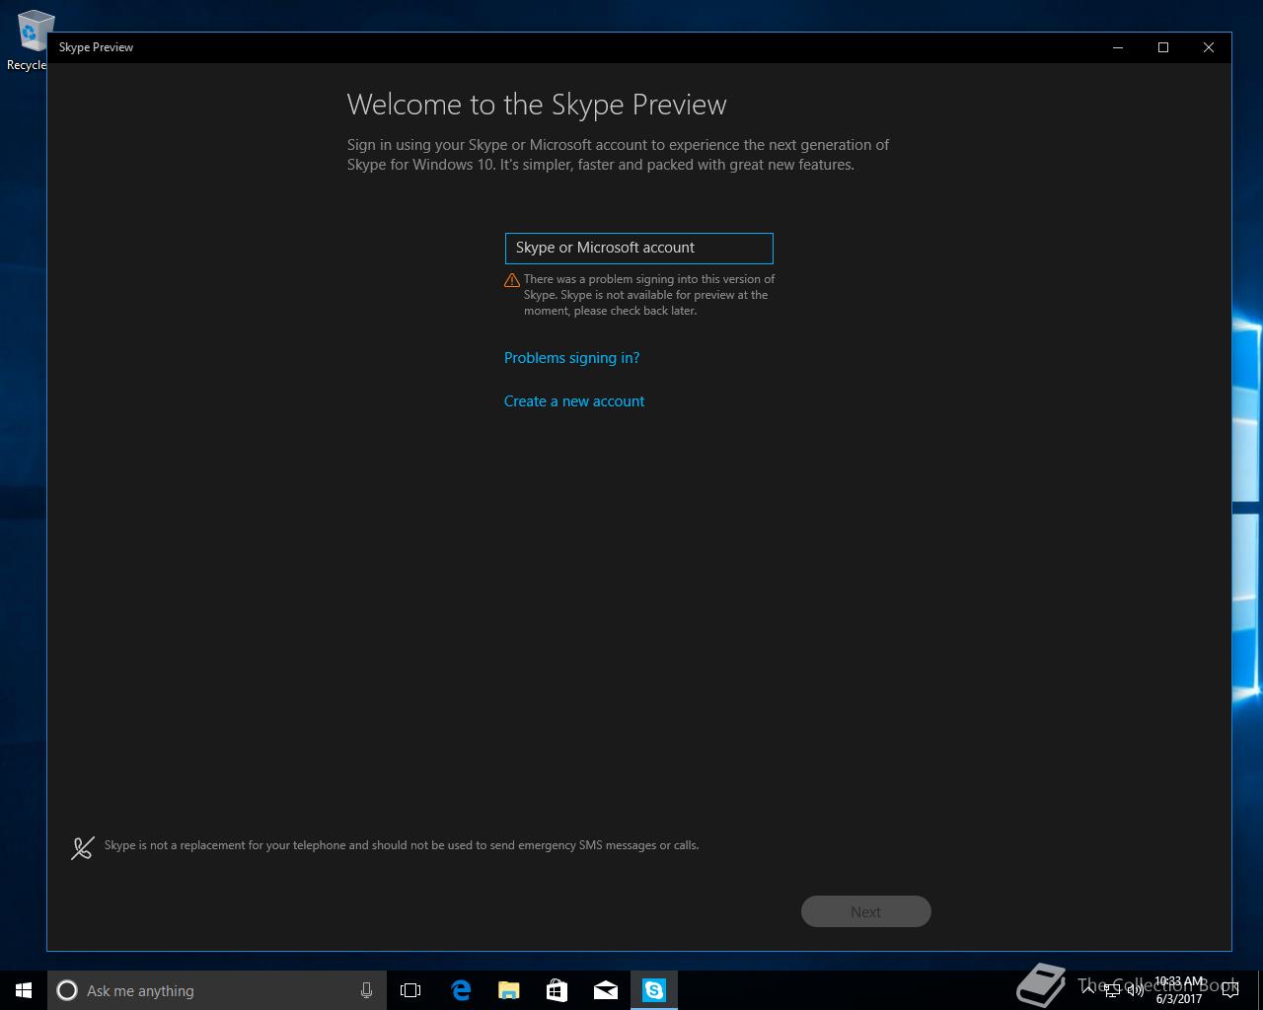The width and height of the screenshot is (1263, 1010).
Task: Open the Mail app from taskbar
Action: coord(606,990)
